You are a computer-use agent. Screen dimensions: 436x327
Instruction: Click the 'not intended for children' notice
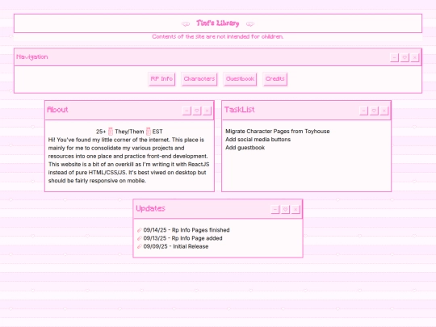click(x=218, y=36)
